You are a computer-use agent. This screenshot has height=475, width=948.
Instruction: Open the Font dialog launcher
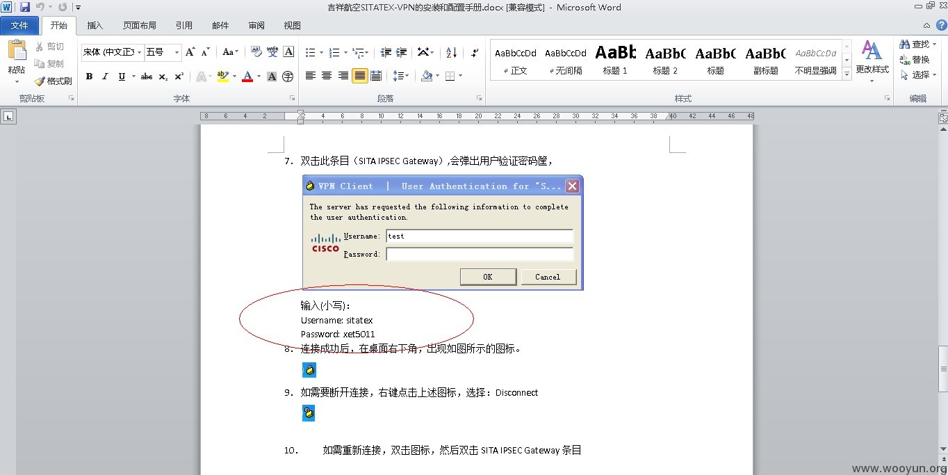click(x=292, y=99)
